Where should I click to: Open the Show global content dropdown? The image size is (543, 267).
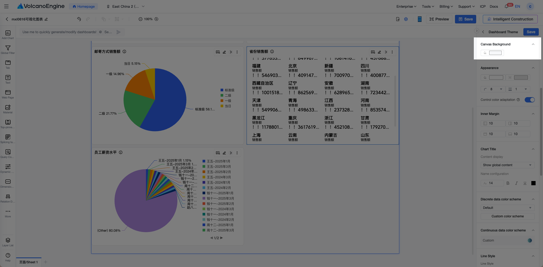click(x=507, y=165)
